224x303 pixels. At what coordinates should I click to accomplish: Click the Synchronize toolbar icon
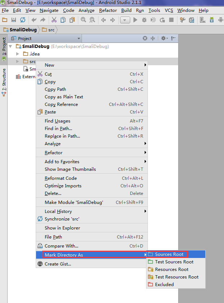coord(23,20)
